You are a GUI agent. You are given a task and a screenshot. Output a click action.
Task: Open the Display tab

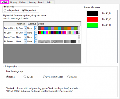click(x=14, y=2)
